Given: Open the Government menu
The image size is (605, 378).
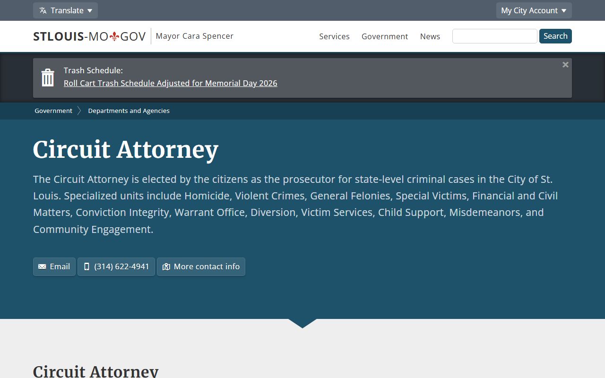Looking at the screenshot, I should coord(385,36).
